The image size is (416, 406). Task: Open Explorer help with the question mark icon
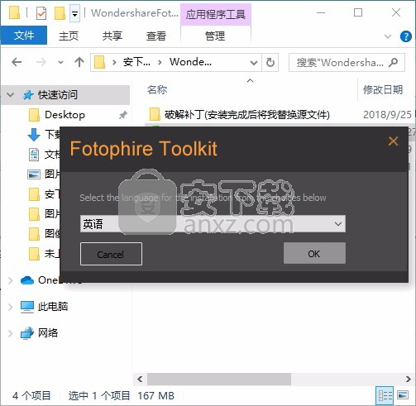point(405,36)
